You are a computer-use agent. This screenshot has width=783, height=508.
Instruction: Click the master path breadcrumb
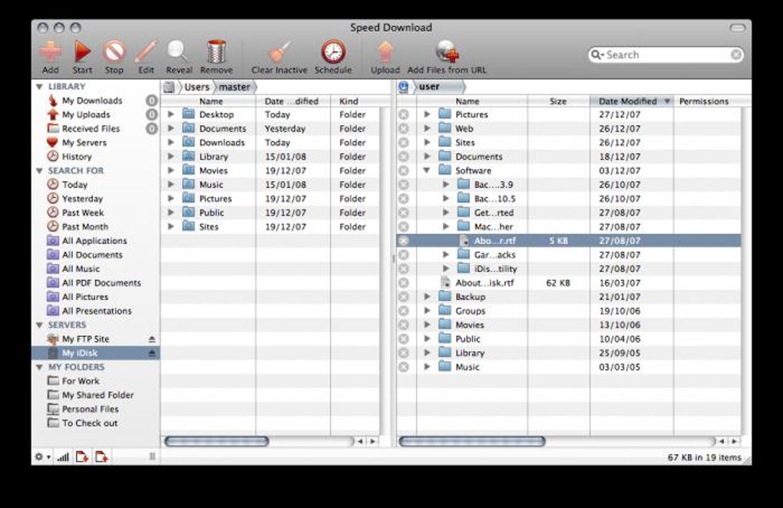[x=235, y=87]
